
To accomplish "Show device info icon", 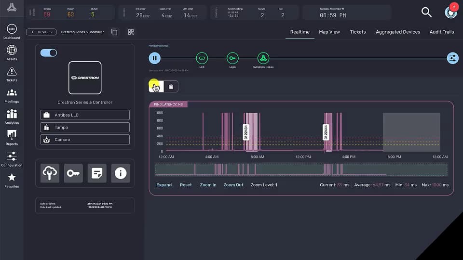I will pyautogui.click(x=121, y=173).
